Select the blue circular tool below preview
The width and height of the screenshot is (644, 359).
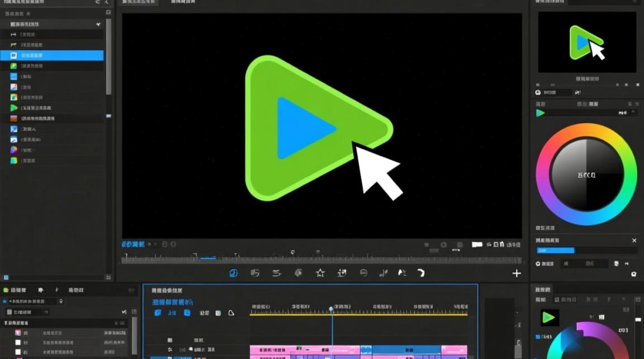tap(233, 273)
